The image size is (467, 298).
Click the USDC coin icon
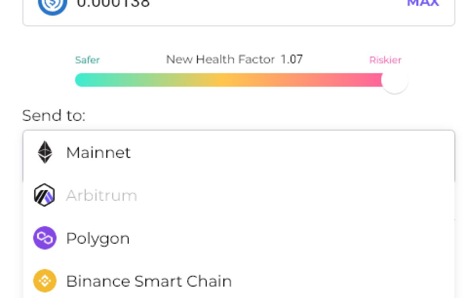(52, 4)
